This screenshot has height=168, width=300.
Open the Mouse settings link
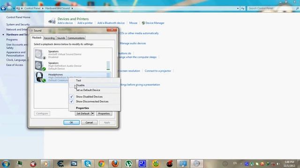133,23
